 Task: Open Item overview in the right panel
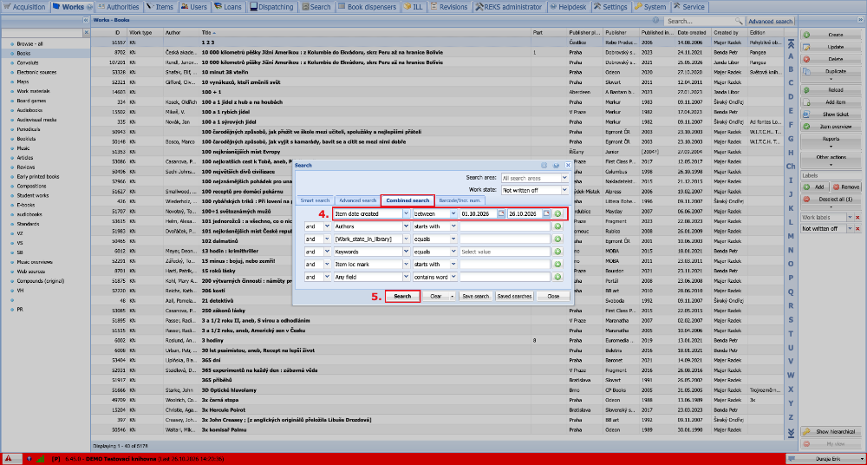click(x=831, y=127)
